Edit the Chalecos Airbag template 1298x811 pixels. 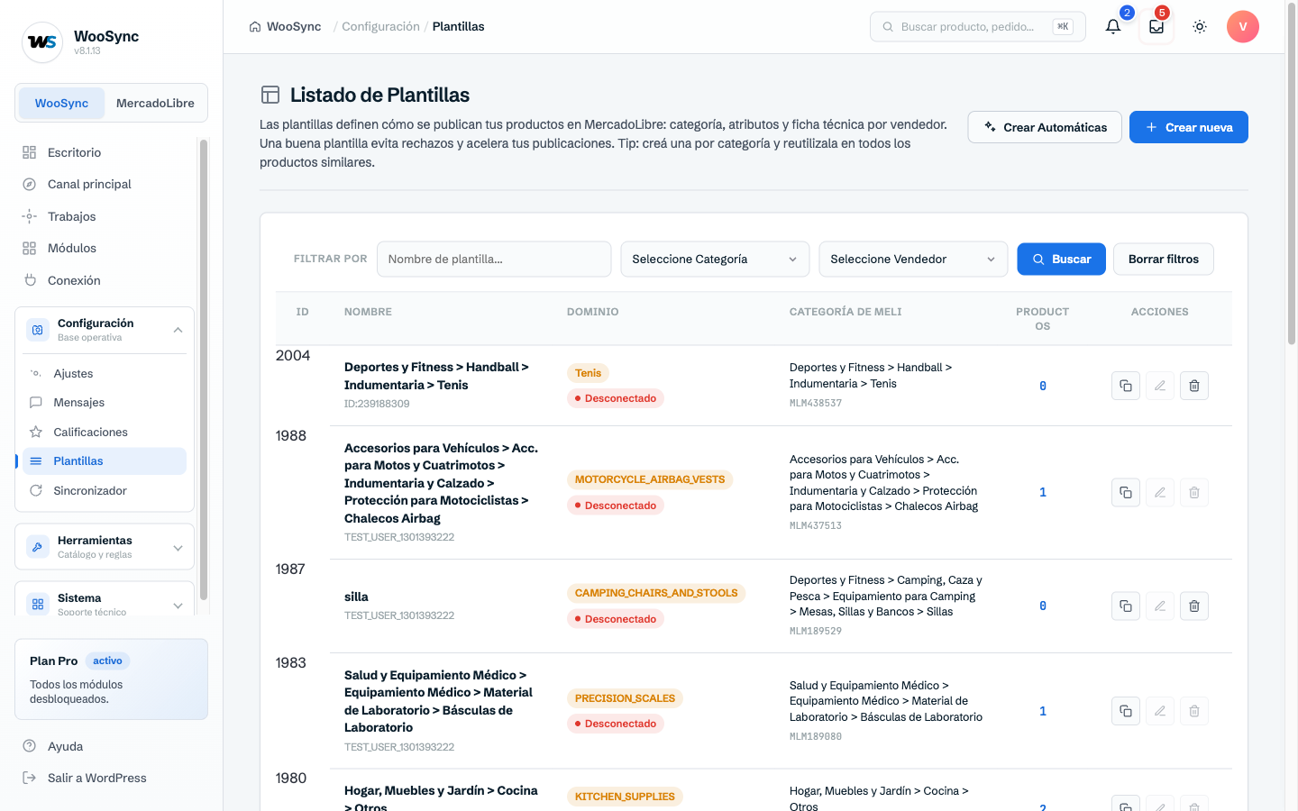[x=1160, y=492]
